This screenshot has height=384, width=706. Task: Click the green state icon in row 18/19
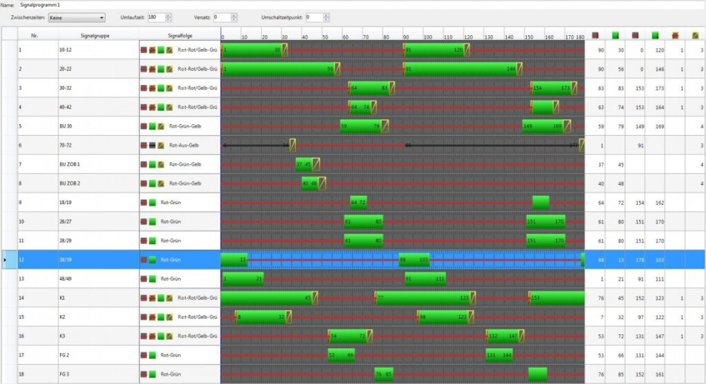152,203
